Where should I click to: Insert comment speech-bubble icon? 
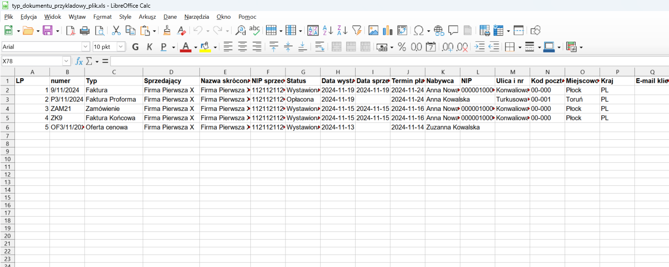tap(453, 31)
